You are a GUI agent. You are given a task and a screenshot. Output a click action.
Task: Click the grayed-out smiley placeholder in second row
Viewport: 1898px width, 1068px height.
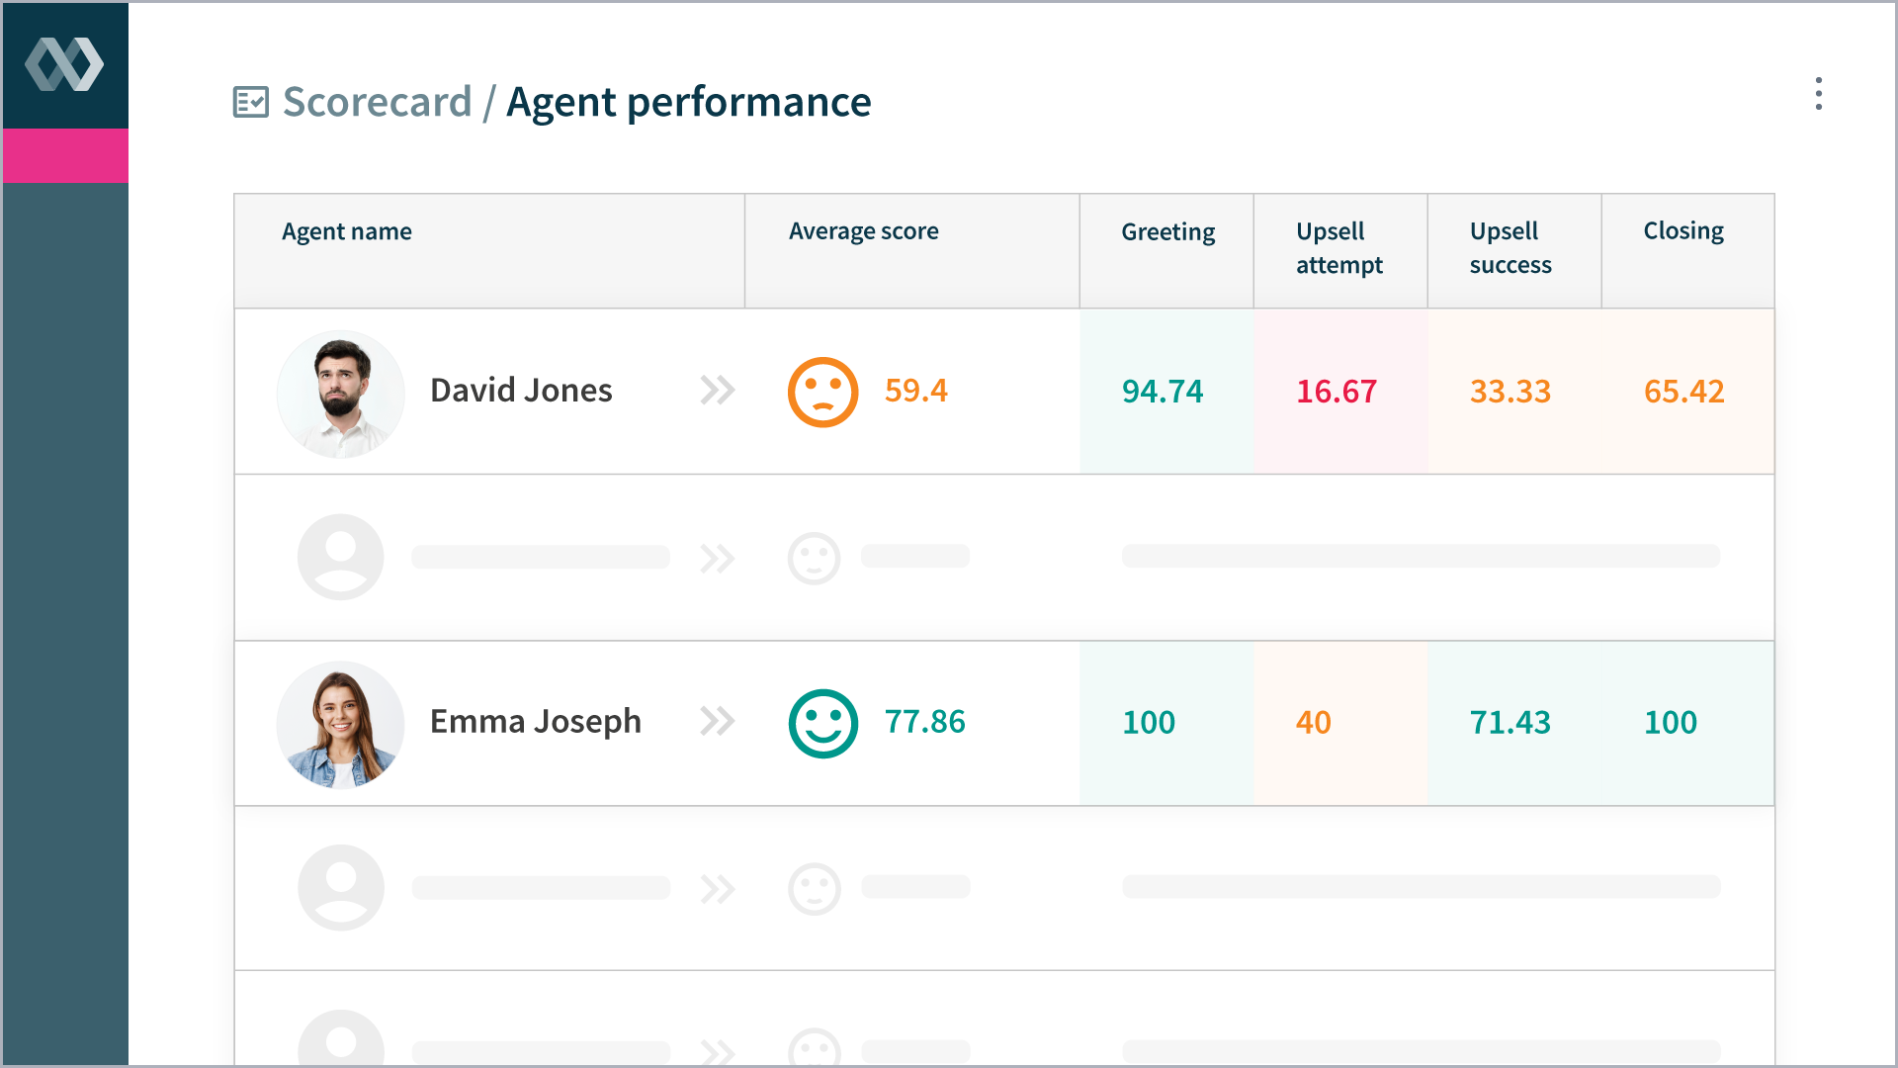tap(815, 557)
